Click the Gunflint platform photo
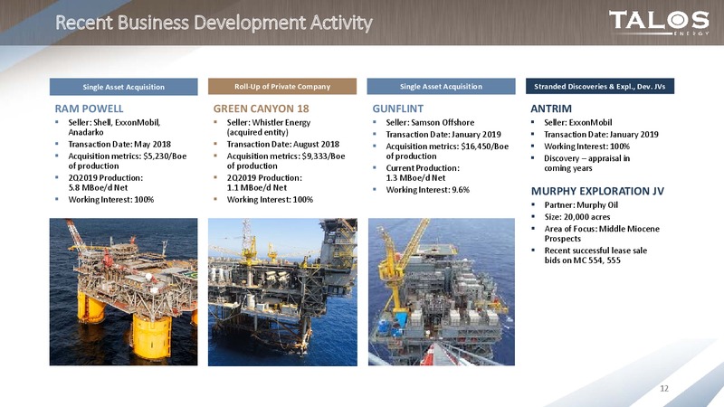 point(442,292)
